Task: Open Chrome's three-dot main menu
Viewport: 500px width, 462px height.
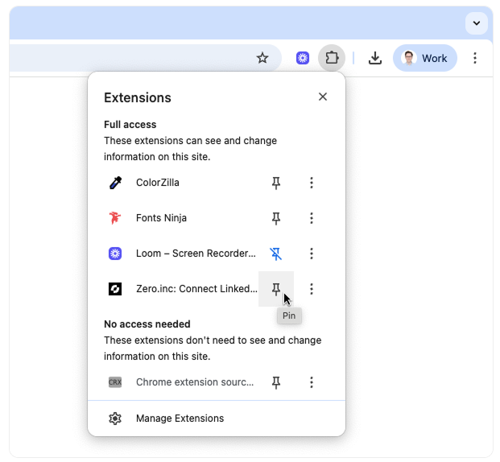Action: pos(475,58)
